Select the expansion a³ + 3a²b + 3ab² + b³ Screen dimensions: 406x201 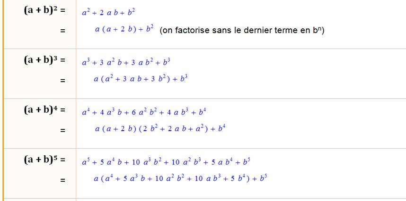click(126, 62)
